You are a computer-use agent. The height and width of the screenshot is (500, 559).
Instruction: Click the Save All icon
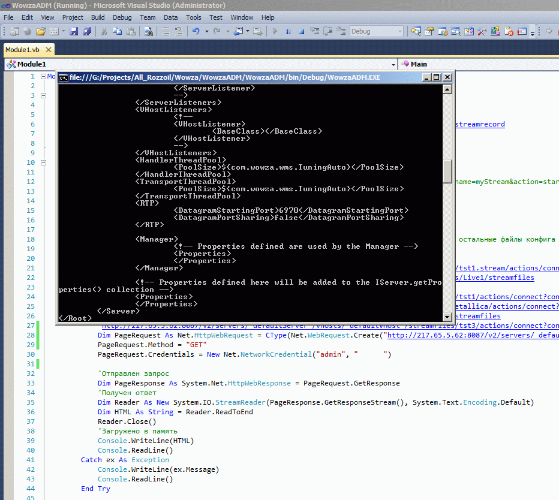[87, 31]
